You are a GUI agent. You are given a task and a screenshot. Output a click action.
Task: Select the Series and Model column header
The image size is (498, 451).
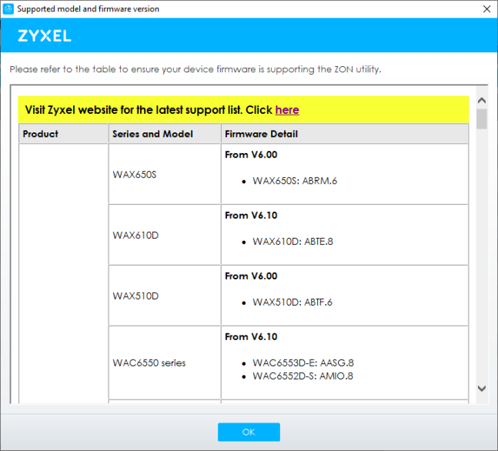pos(152,134)
